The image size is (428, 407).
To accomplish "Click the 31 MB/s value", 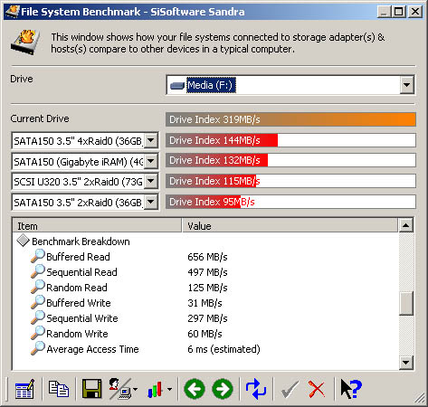I will (x=204, y=303).
